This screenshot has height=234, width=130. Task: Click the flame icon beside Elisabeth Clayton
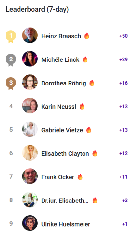point(95,153)
